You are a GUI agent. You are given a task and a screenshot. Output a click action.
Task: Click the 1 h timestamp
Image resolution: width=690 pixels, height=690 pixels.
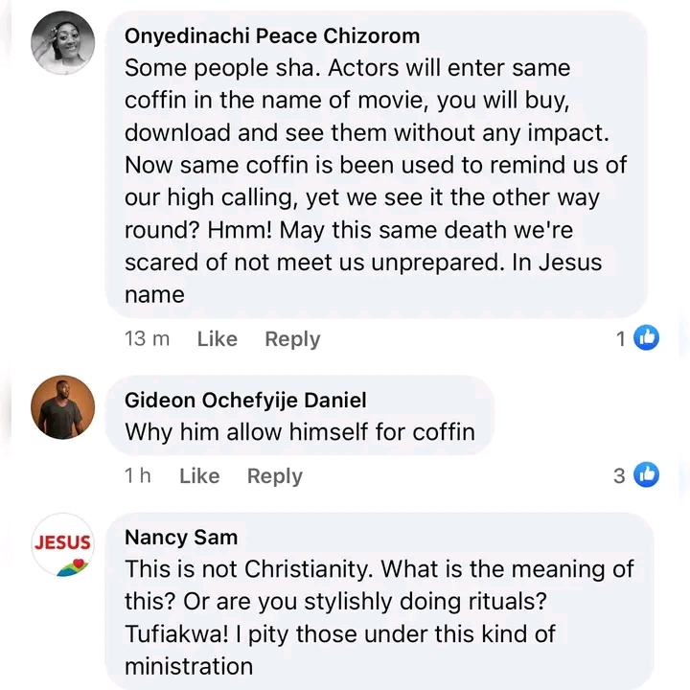tap(138, 475)
